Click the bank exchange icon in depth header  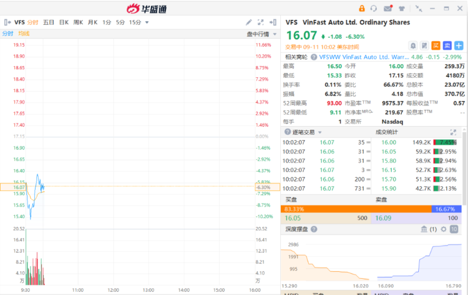click(424, 229)
